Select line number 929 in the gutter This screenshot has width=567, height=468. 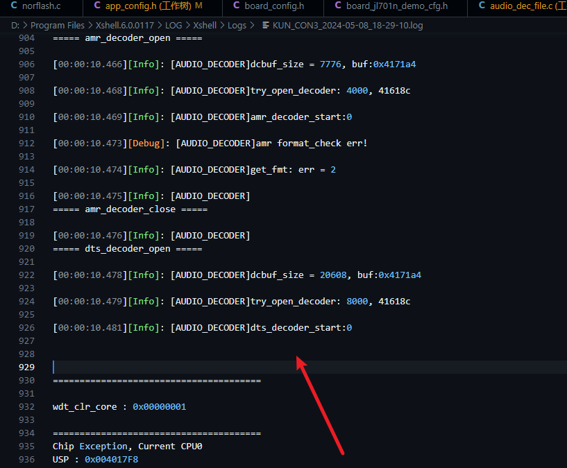(27, 367)
